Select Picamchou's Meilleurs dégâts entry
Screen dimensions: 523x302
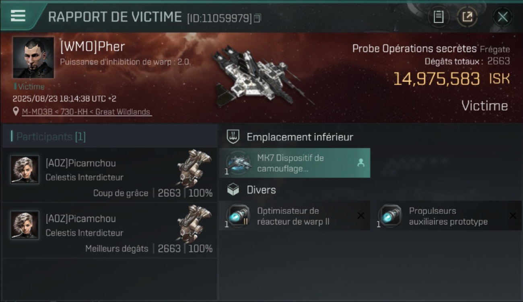click(x=109, y=231)
